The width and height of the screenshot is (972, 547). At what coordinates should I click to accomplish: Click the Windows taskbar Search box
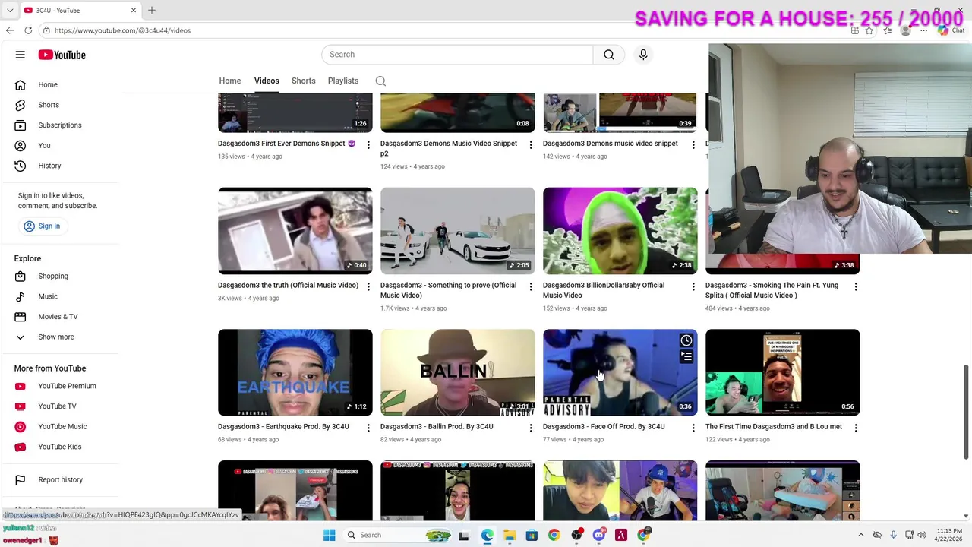[x=397, y=535]
